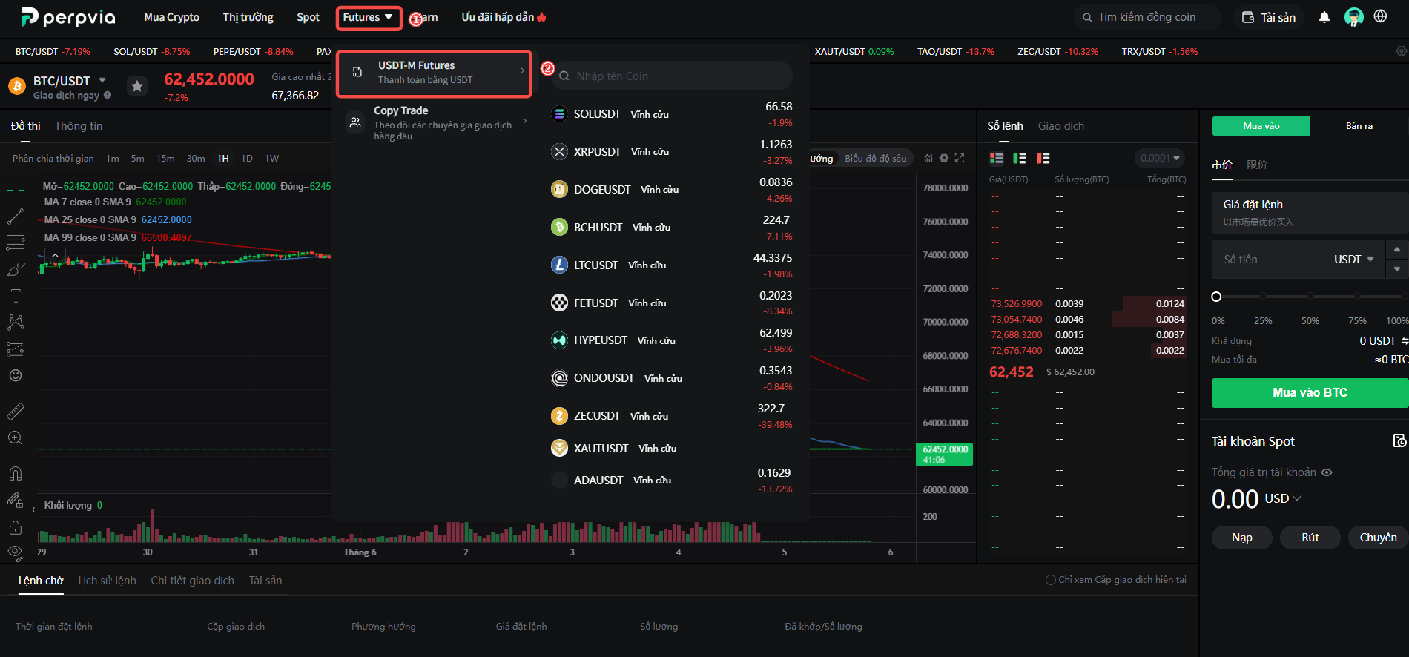Open the notifications bell
The width and height of the screenshot is (1409, 657).
tap(1324, 17)
